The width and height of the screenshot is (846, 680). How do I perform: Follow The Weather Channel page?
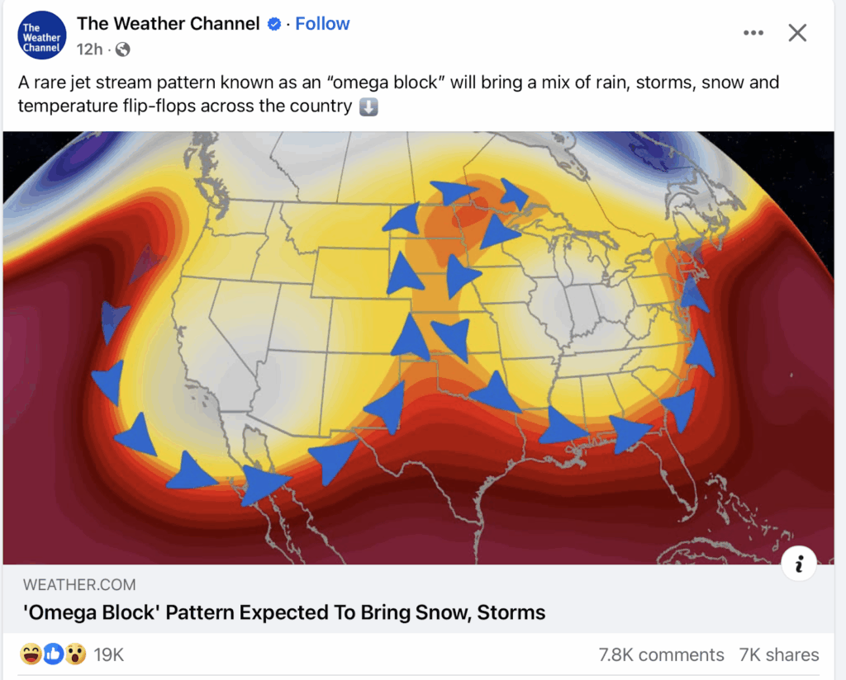pos(322,24)
